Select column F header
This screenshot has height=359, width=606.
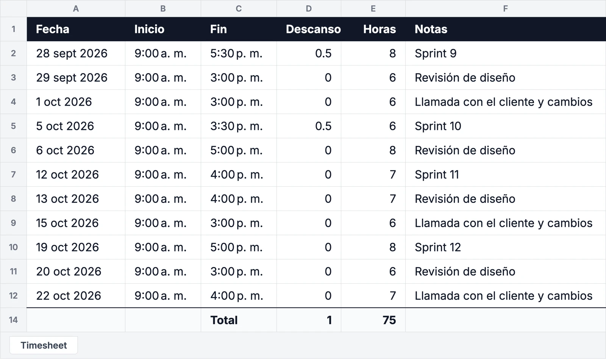coord(506,8)
